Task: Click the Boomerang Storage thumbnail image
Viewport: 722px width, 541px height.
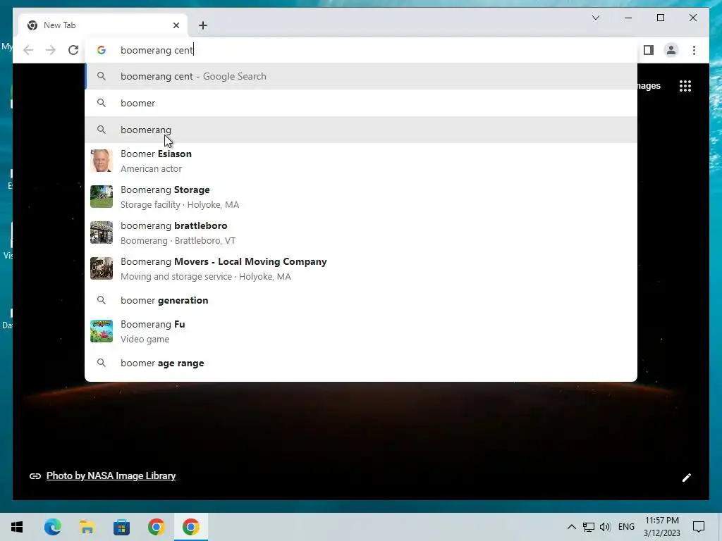Action: pyautogui.click(x=102, y=197)
